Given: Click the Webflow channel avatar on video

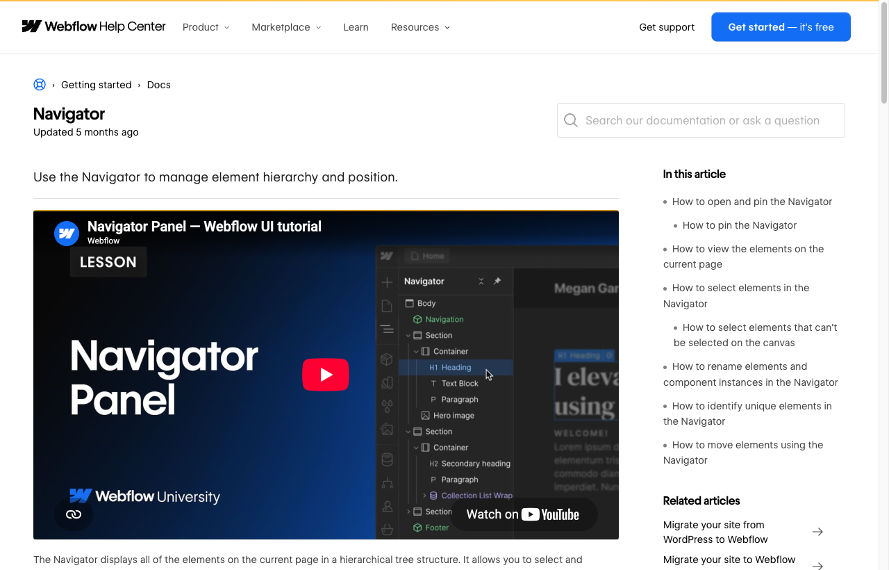Looking at the screenshot, I should 67,234.
